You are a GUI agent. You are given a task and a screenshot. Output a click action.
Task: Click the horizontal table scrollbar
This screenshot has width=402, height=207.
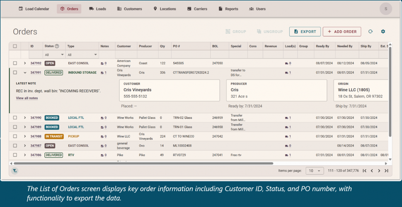pyautogui.click(x=143, y=163)
